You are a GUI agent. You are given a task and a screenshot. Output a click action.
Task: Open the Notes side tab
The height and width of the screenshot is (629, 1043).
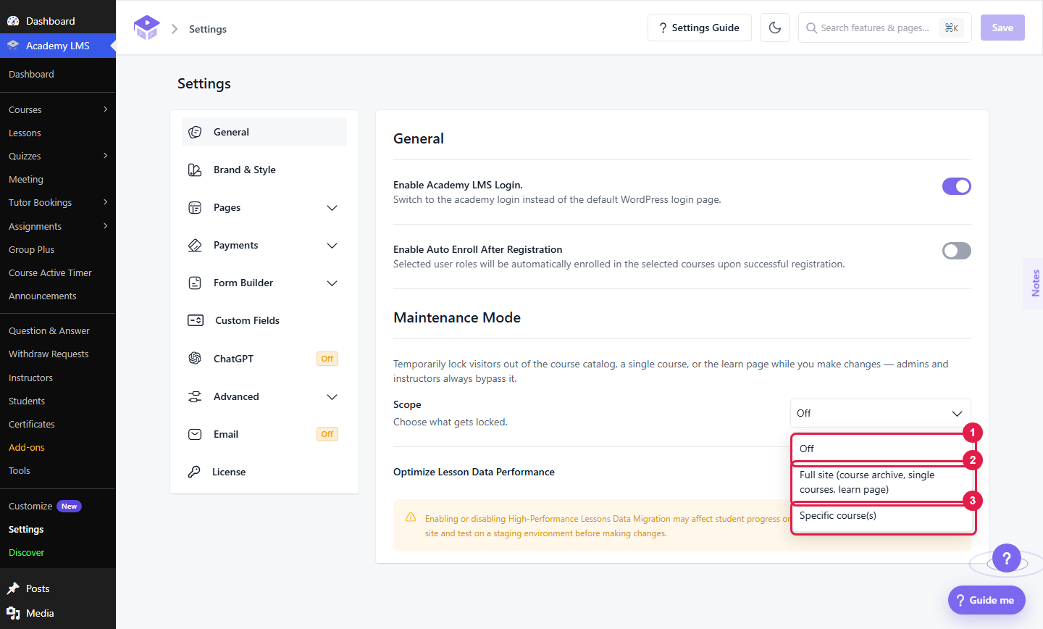[x=1034, y=283]
